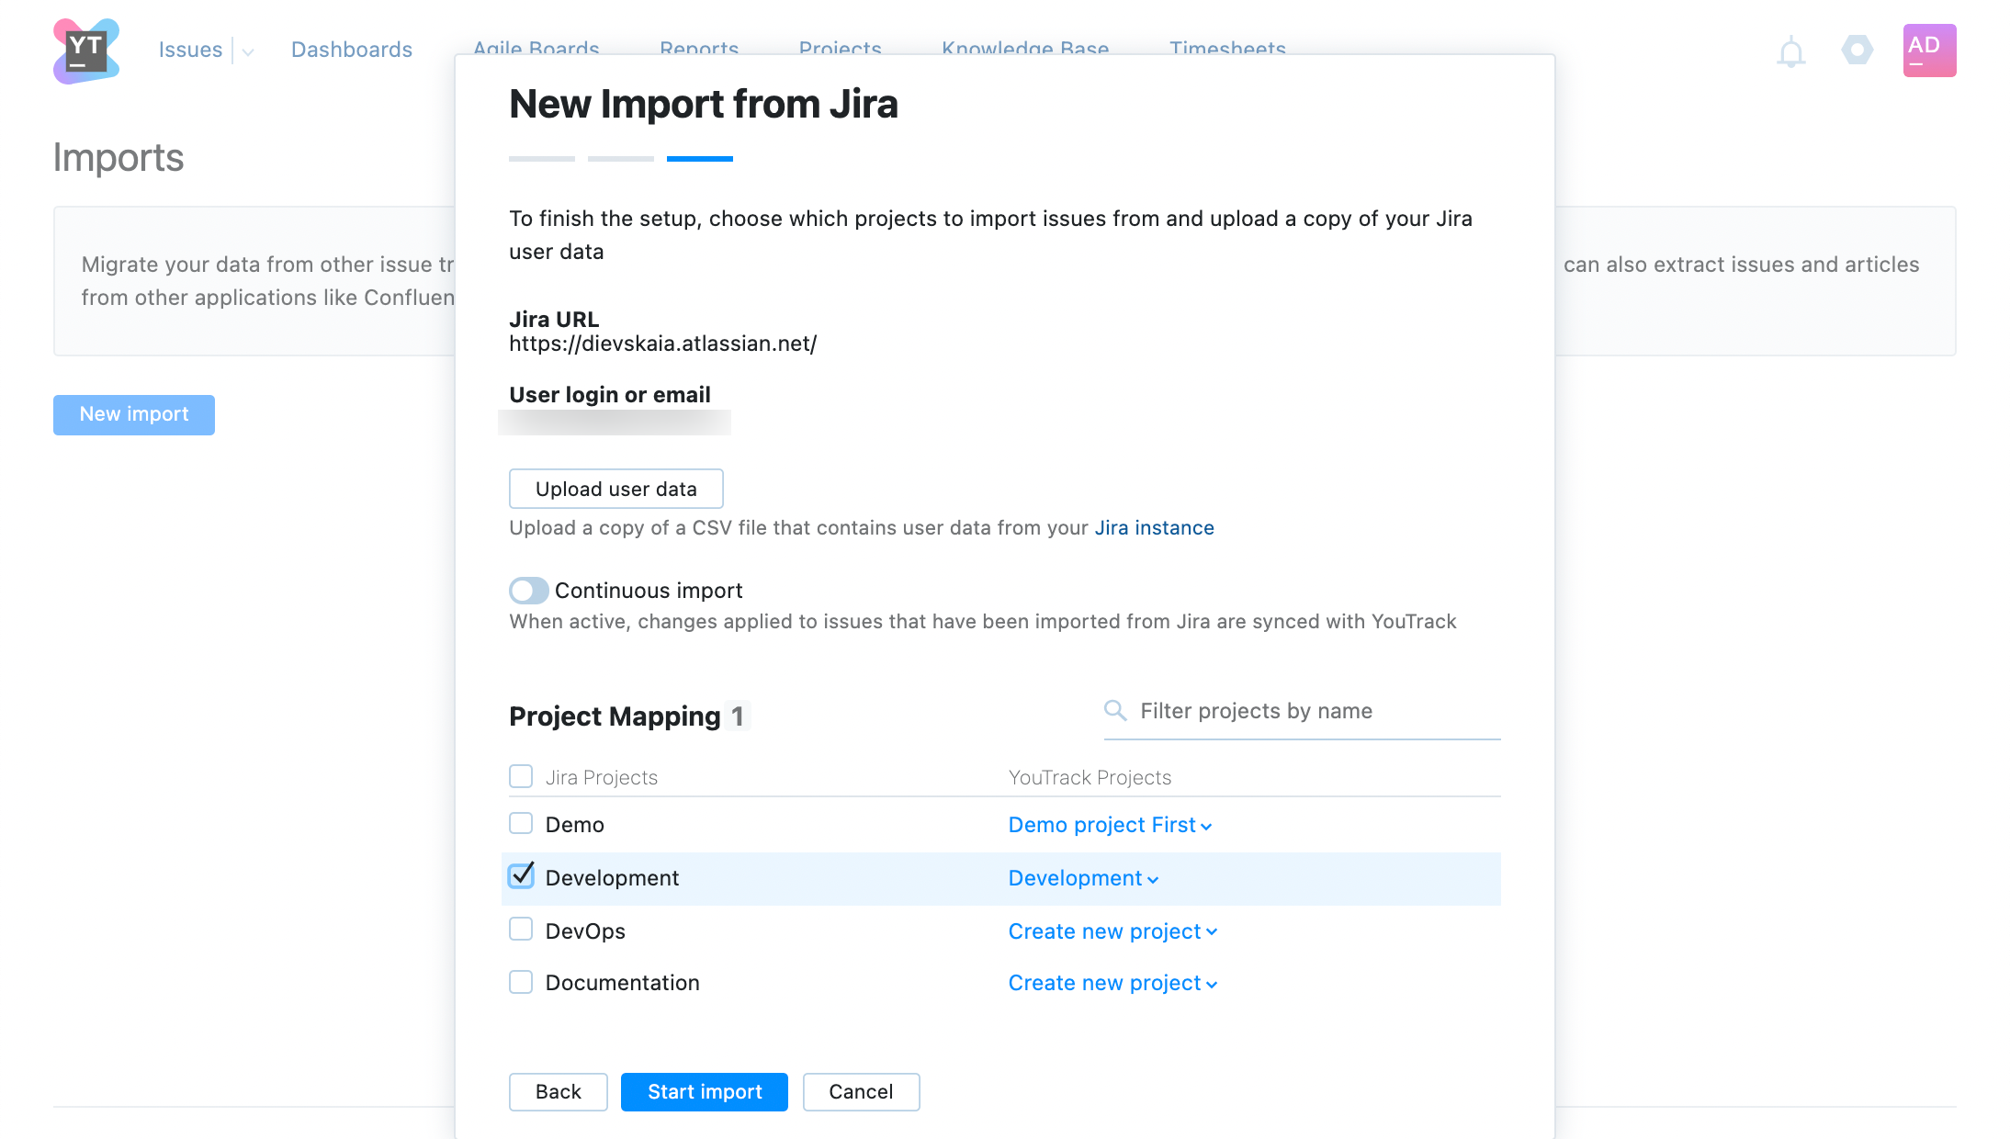Check the Documentation project checkbox
Screen dimensions: 2010x1139
(521, 982)
